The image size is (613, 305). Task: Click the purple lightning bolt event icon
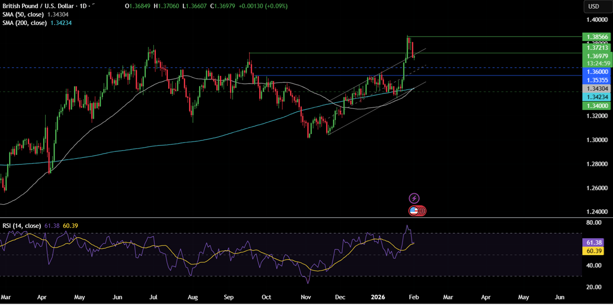[x=415, y=198]
